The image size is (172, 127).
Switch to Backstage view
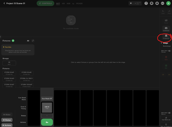click(x=167, y=46)
